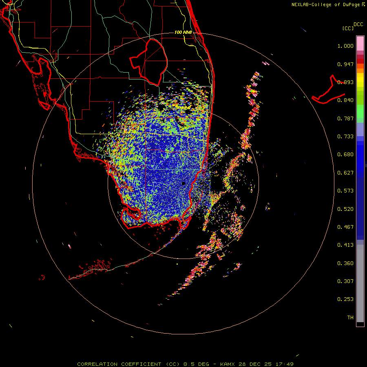Viewport: 367px width, 367px height.
Task: Click the bottom caption reading CORRELATION COEFFICIENT (CC) 0.5 DEG - KAMX 28 DEC 25 17:49
Action: pos(186,364)
